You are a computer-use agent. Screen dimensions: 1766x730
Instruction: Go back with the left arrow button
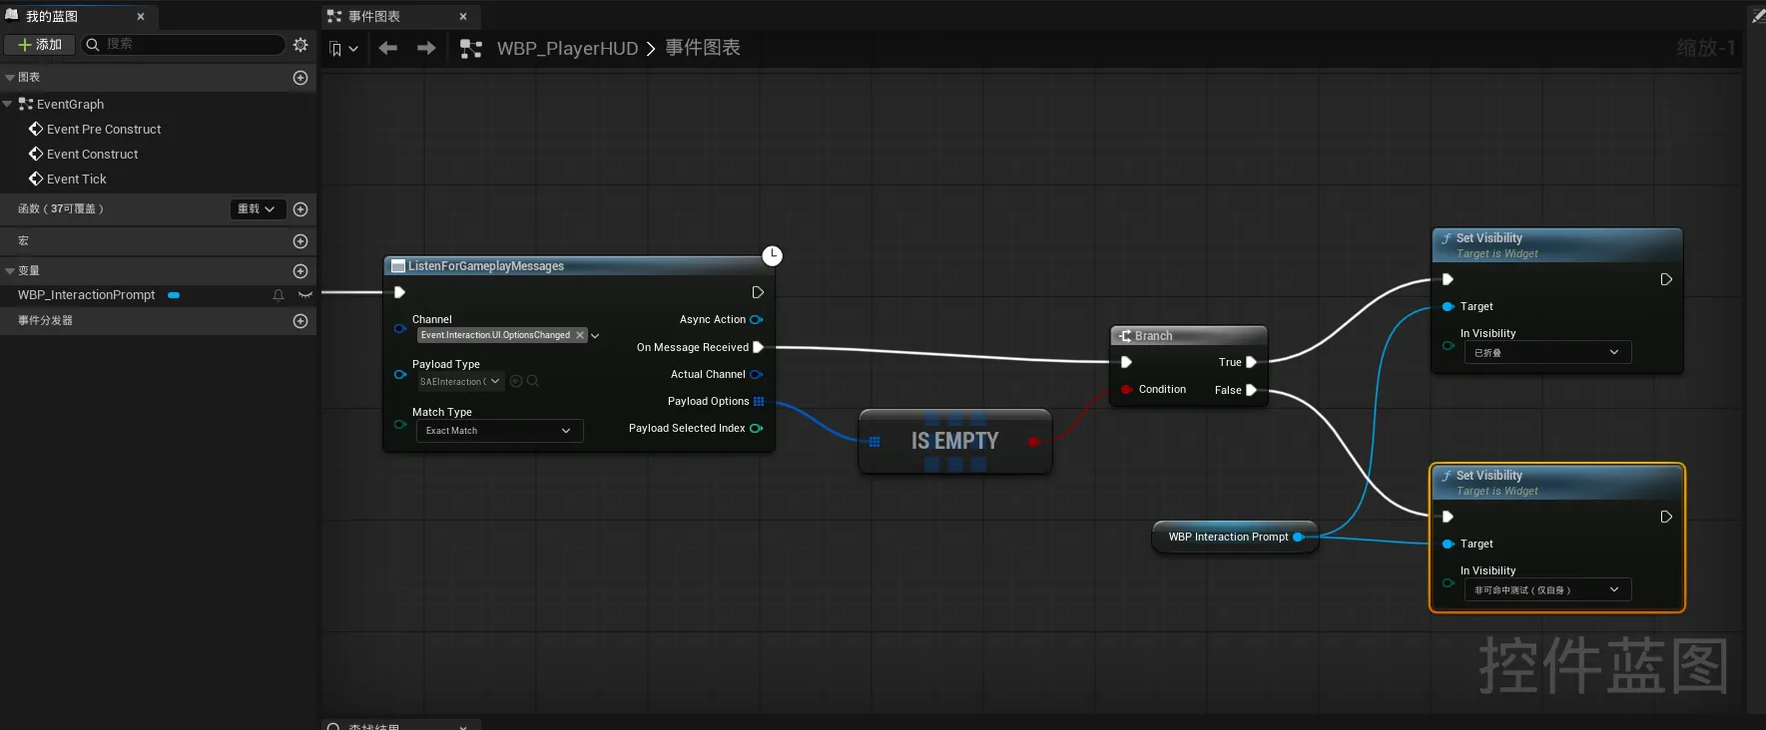point(388,48)
